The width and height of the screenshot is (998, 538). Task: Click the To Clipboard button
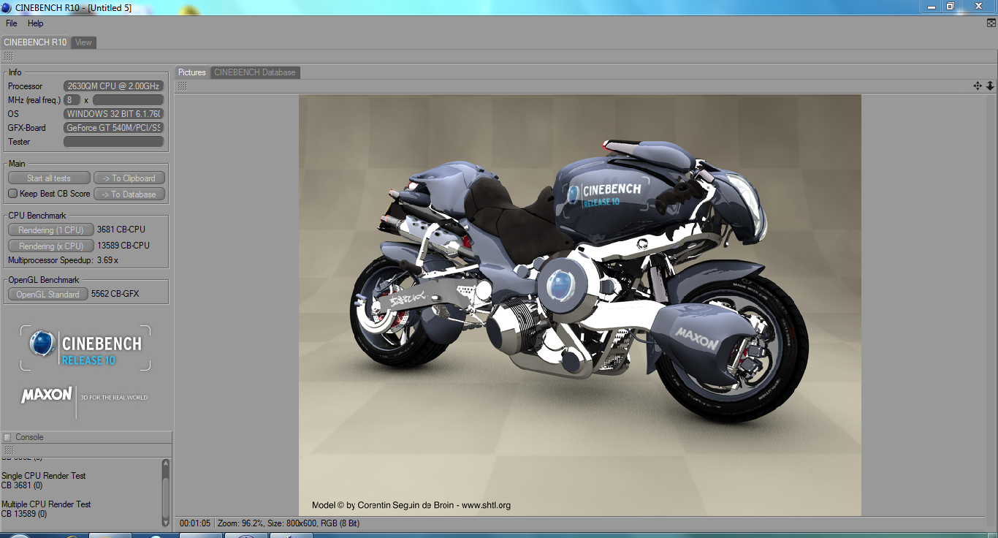[129, 178]
